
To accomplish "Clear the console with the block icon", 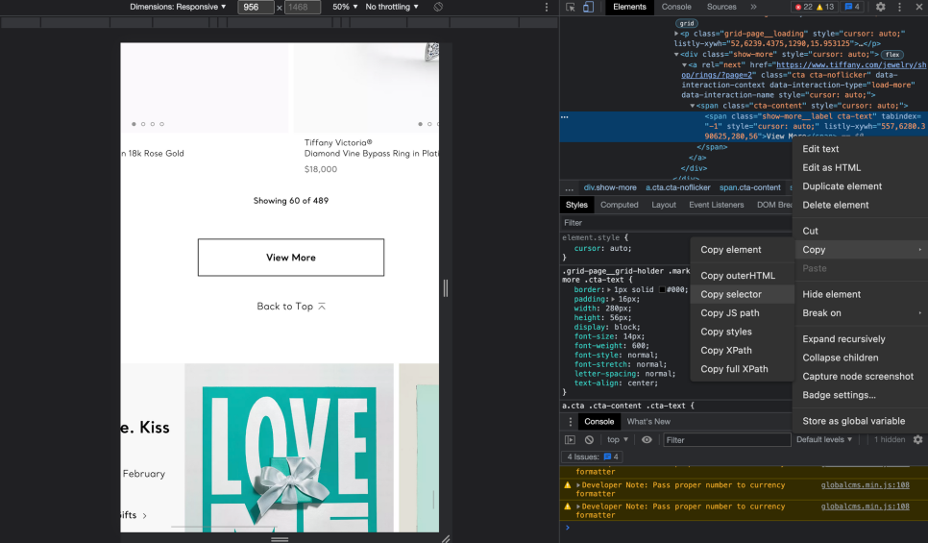I will pos(589,440).
